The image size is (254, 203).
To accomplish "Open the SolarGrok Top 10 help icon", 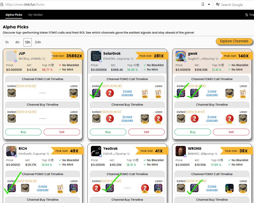I will (x=138, y=65).
